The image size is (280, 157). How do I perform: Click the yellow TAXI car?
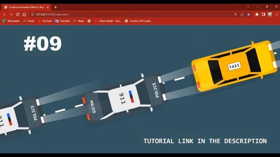coord(234,66)
